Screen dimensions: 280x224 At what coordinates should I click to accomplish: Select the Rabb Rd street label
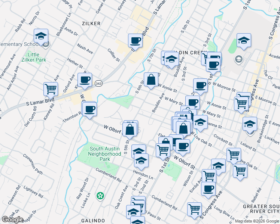click(x=20, y=26)
